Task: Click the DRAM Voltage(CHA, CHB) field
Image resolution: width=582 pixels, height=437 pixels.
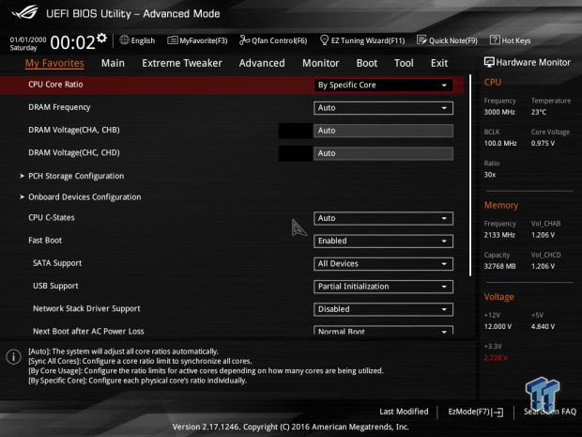Action: (x=383, y=131)
